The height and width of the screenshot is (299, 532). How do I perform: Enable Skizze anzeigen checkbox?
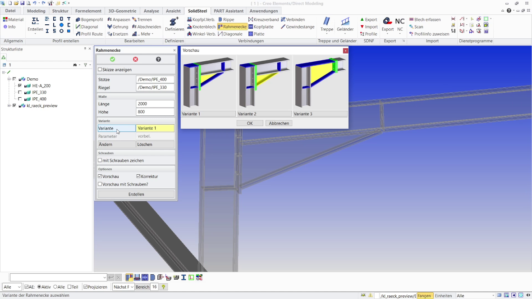(x=100, y=69)
